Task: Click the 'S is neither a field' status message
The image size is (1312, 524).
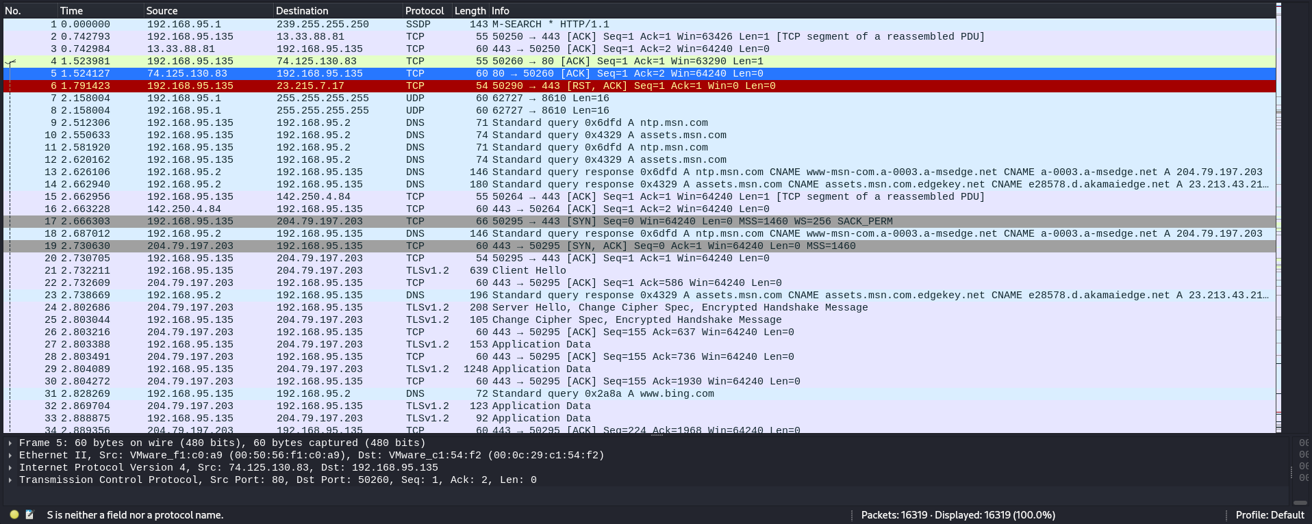Action: pos(135,514)
